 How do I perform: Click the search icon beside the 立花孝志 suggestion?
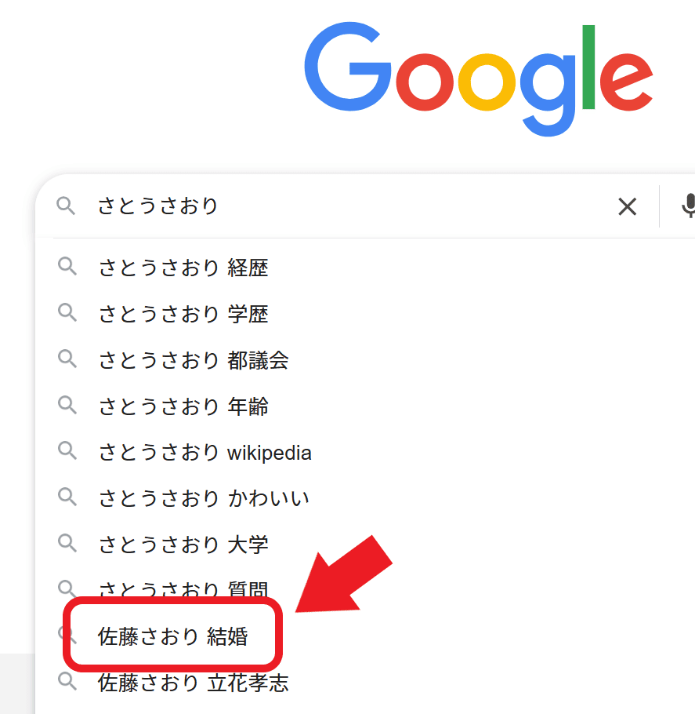(x=67, y=683)
